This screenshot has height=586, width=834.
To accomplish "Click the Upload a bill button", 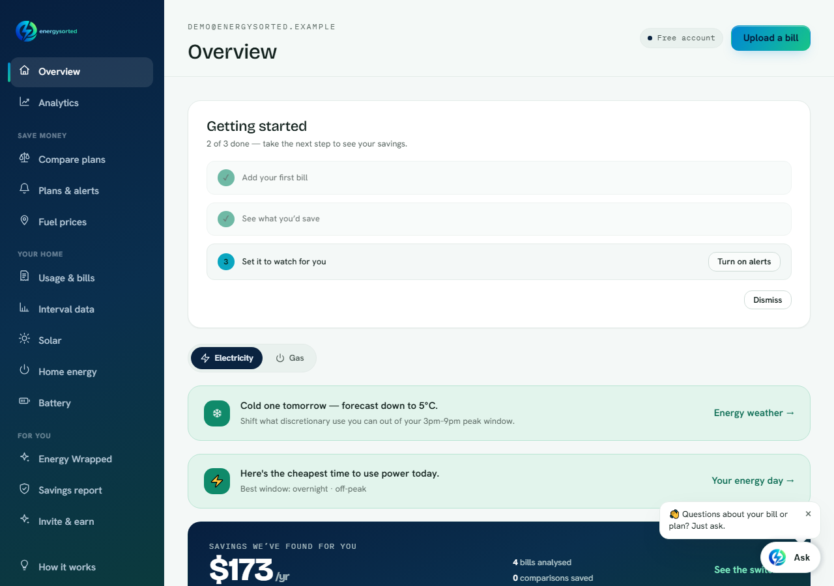I will (771, 38).
